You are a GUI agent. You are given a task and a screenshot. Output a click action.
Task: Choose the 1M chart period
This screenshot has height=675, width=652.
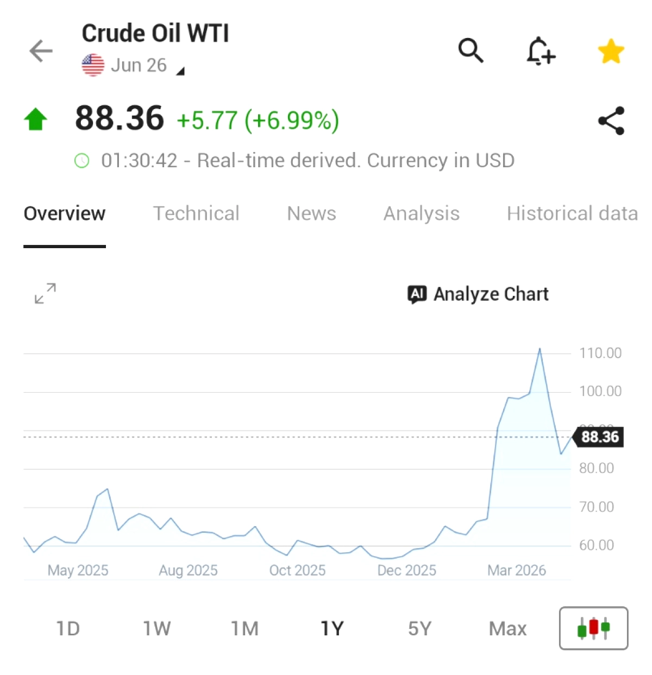point(244,629)
